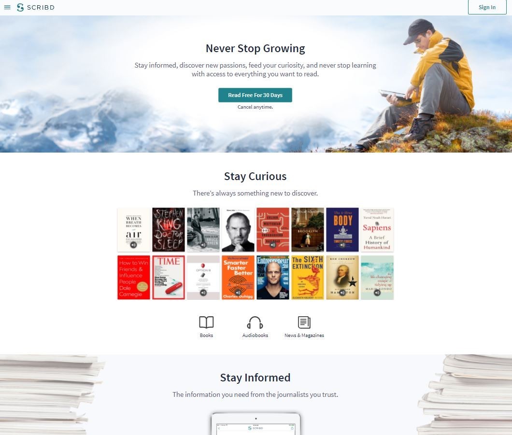Click audio icon on Marie Kondo book
The image size is (512, 435).
click(x=377, y=293)
